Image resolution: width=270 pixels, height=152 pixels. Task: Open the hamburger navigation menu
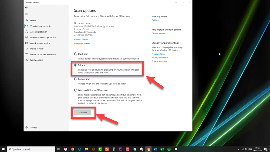point(26,14)
